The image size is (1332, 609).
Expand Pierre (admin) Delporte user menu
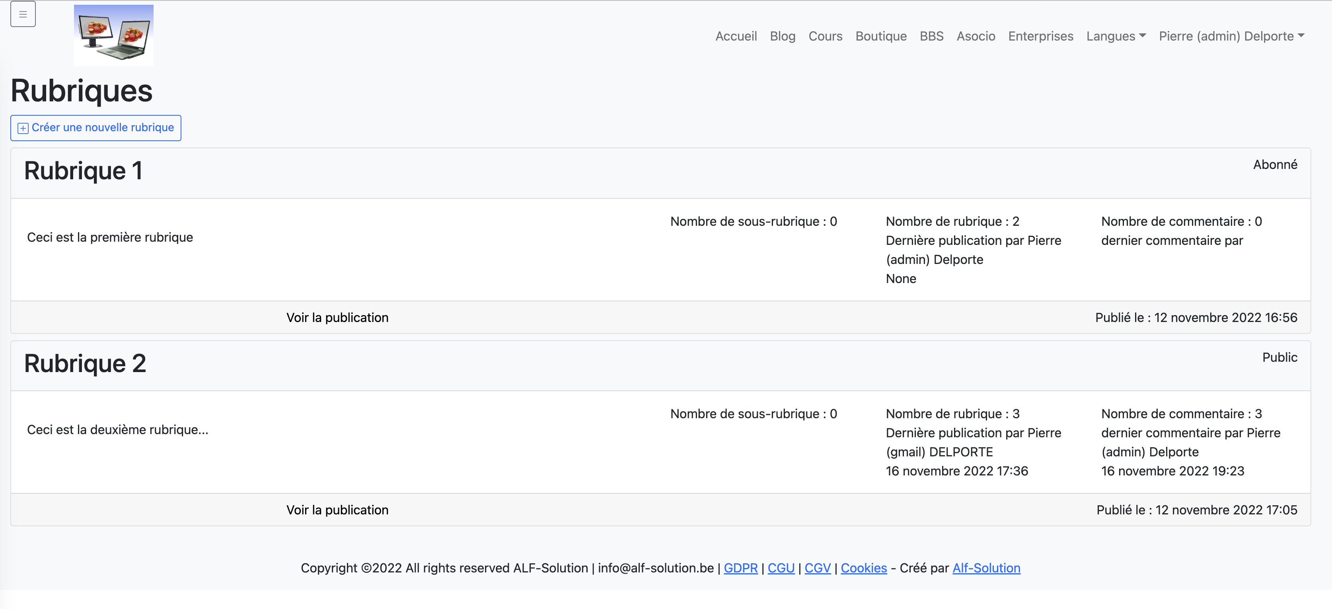1231,36
